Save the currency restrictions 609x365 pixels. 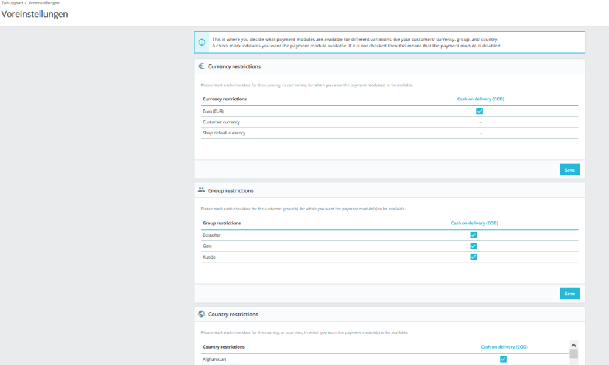pos(570,170)
